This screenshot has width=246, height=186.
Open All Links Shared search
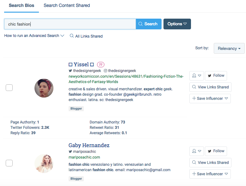click(86, 36)
